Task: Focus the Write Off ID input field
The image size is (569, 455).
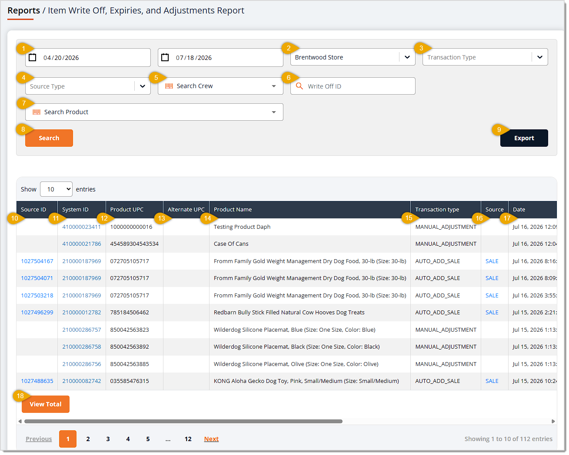Action: tap(353, 86)
